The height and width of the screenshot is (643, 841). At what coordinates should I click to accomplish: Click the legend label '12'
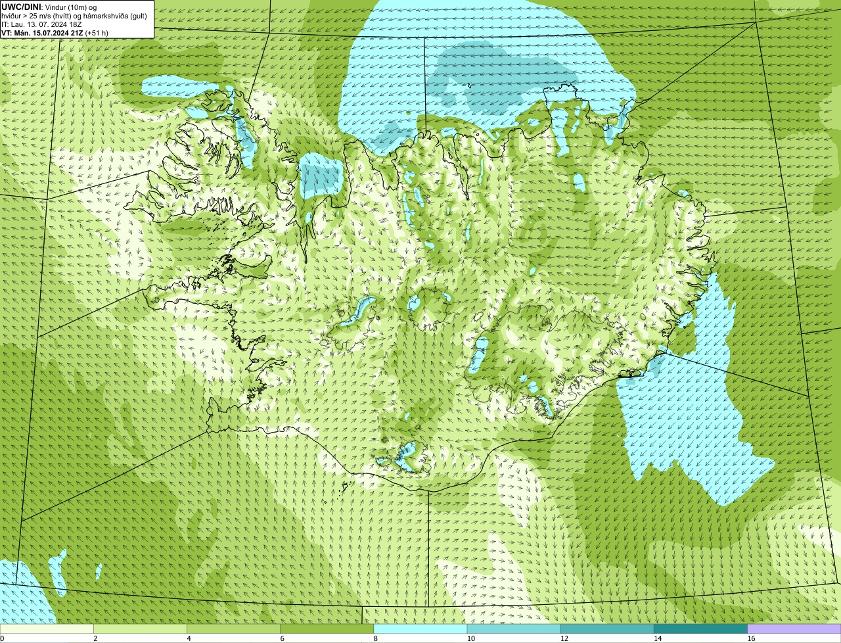click(x=564, y=638)
